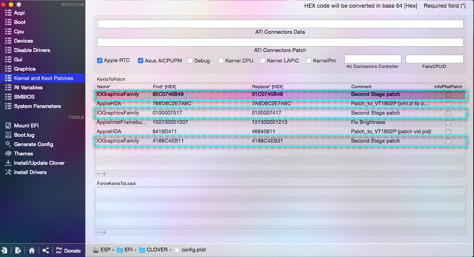The height and width of the screenshot is (257, 474).
Task: Click the EFI folder in path bar
Action: click(125, 250)
